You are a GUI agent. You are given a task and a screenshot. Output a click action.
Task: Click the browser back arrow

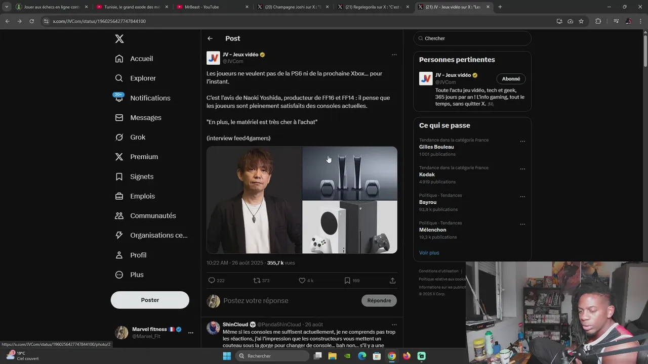(x=7, y=21)
